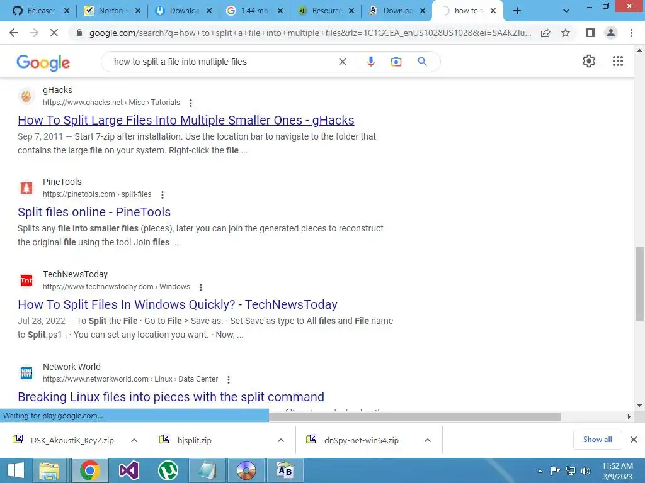Search by voice with microphone icon
Screen dimensions: 645x483
click(x=370, y=62)
